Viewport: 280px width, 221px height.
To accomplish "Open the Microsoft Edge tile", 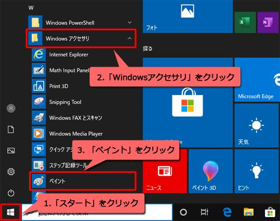I will coord(257,80).
